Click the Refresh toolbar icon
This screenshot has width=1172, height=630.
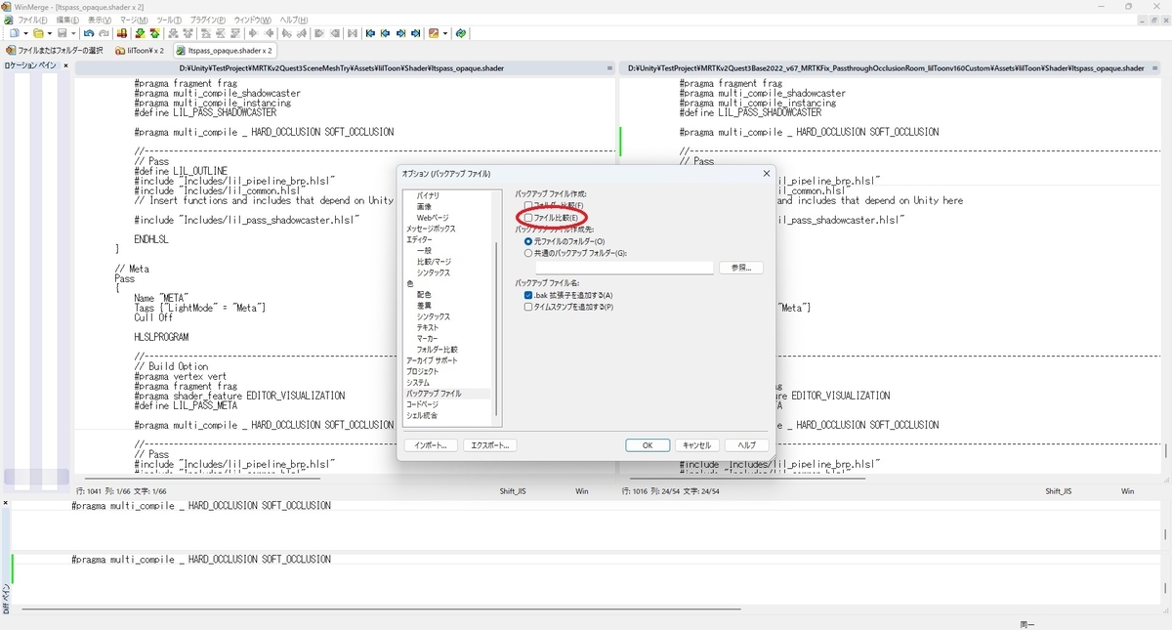tap(461, 33)
